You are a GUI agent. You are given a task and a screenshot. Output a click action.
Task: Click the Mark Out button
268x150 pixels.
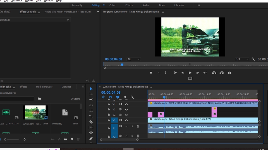tap(166, 73)
